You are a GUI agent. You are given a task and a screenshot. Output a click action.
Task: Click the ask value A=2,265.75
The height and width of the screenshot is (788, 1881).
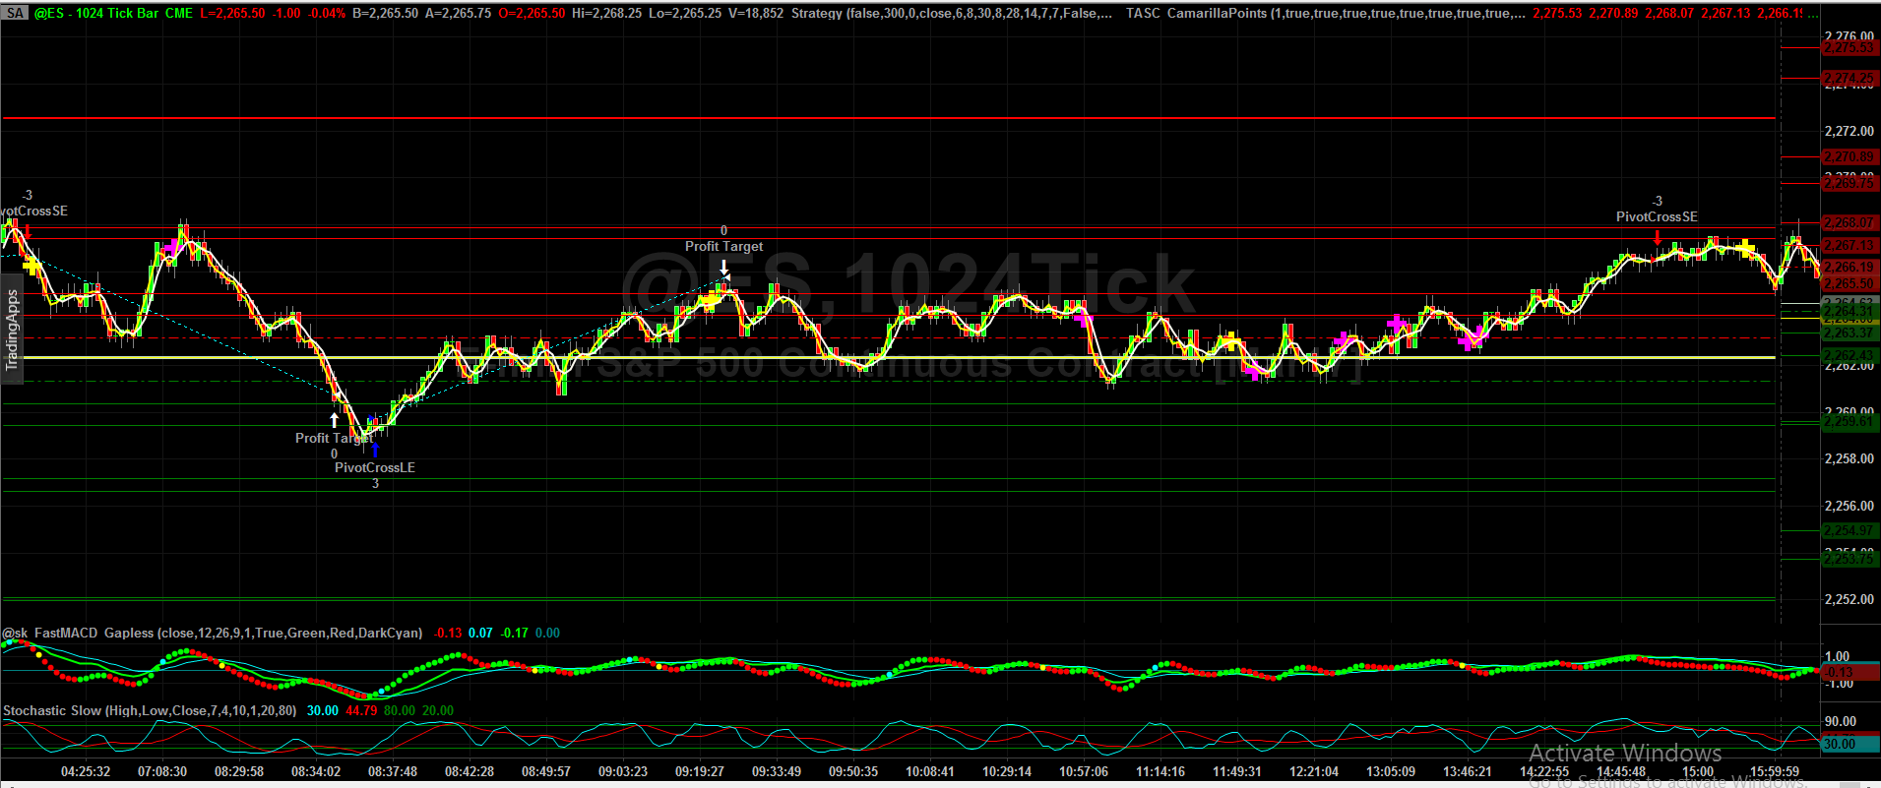coord(458,13)
